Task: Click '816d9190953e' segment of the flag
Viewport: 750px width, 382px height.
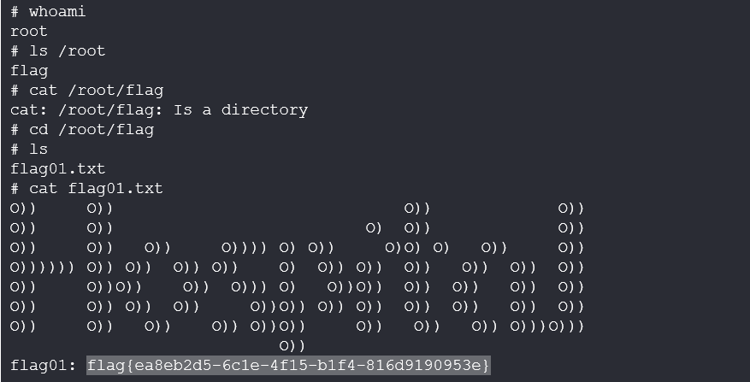Action: coord(423,366)
